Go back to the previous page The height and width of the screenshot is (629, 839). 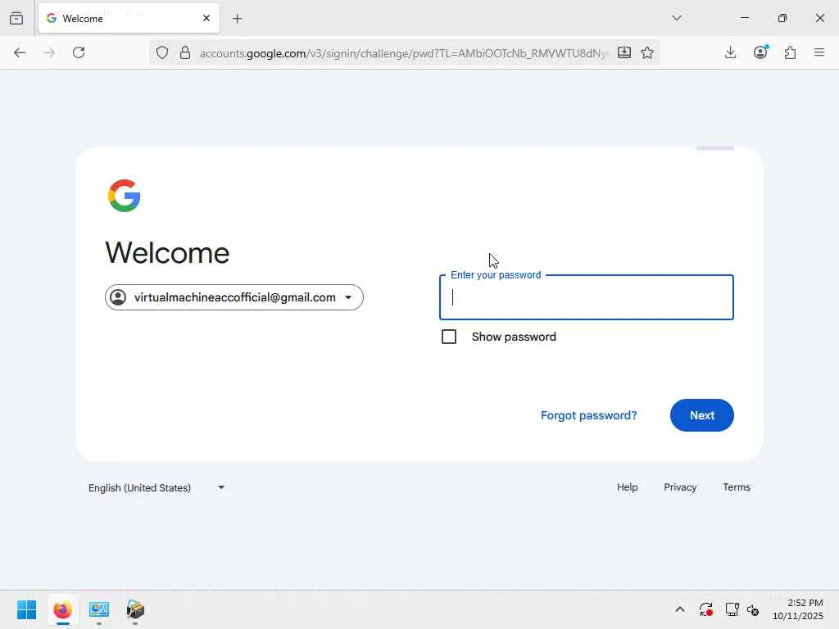coord(20,52)
